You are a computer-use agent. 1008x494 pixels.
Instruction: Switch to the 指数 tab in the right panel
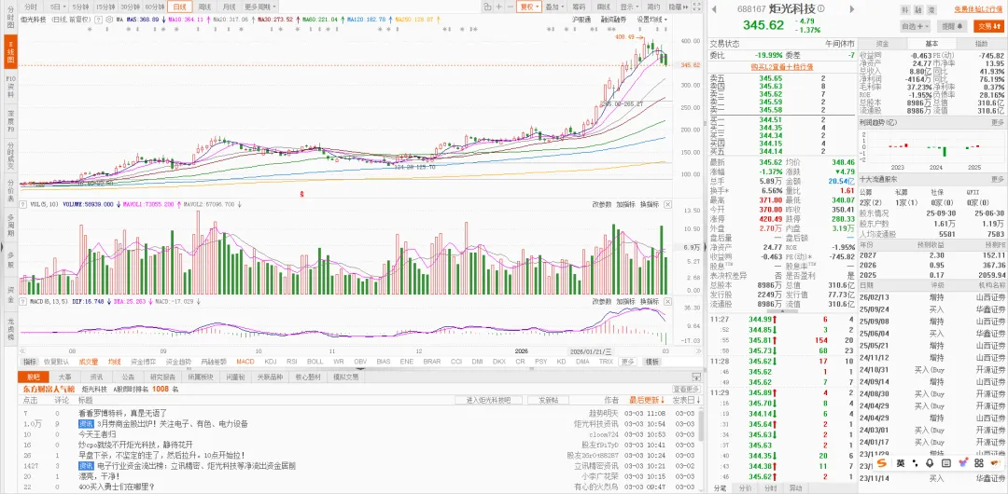click(980, 43)
